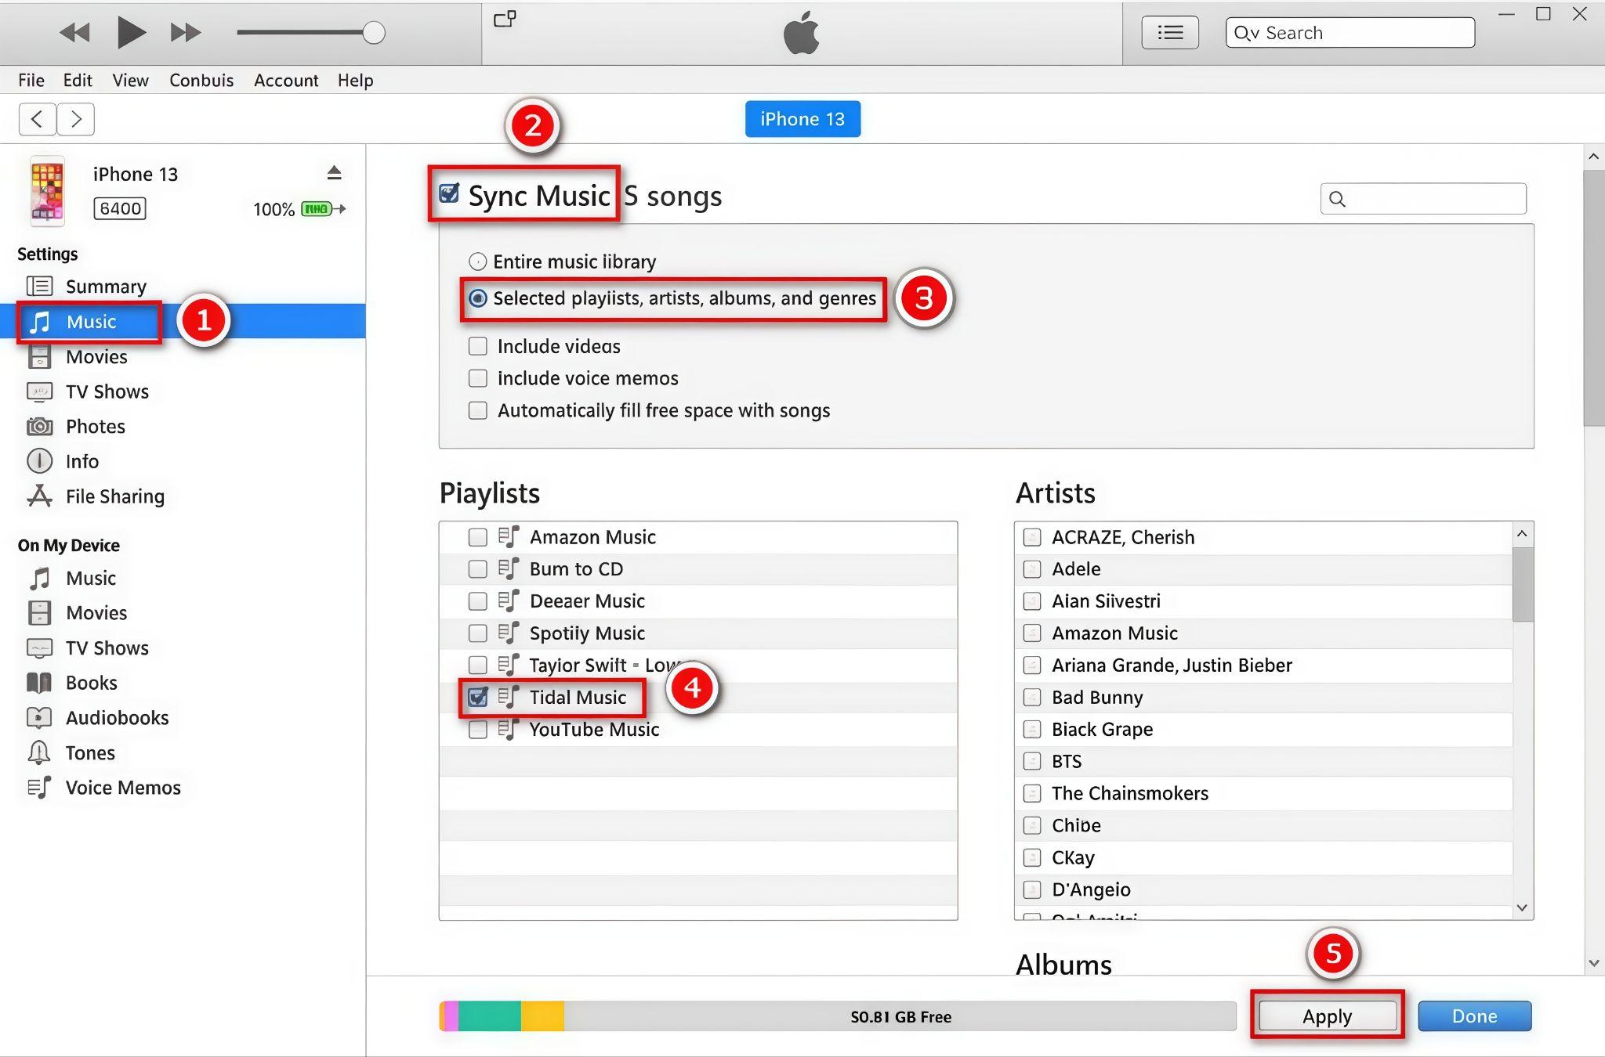Check the Bad Bunny artist
Viewport: 1605px width, 1057px height.
(1032, 697)
